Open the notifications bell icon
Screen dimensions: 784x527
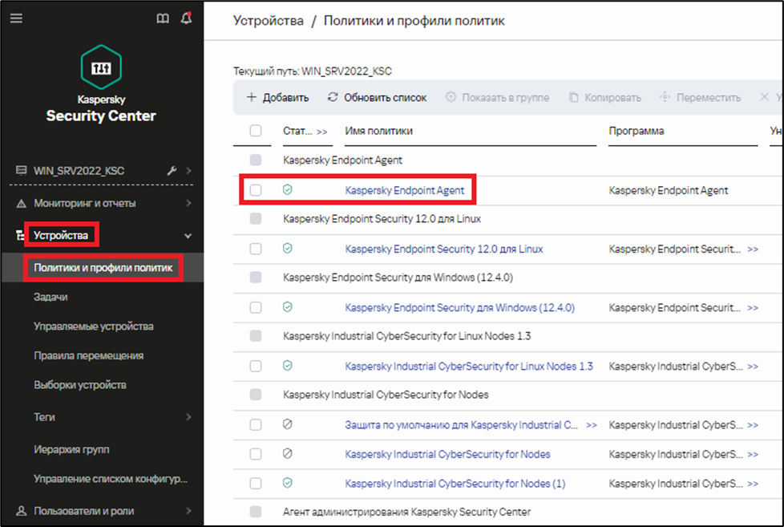point(187,18)
